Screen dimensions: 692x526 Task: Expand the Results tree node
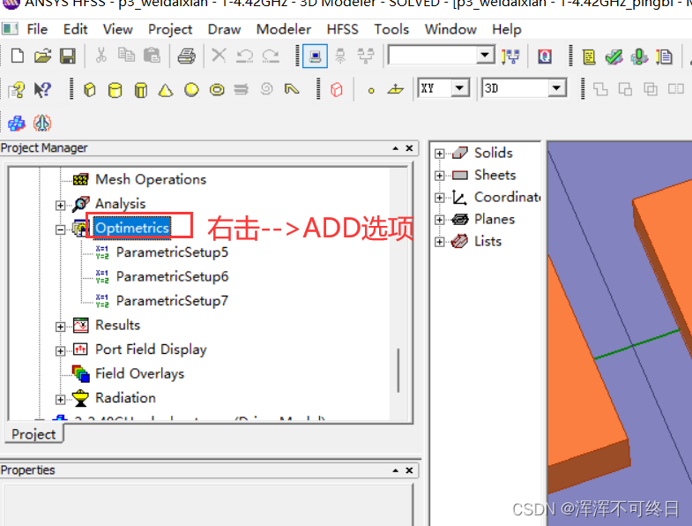click(x=61, y=327)
